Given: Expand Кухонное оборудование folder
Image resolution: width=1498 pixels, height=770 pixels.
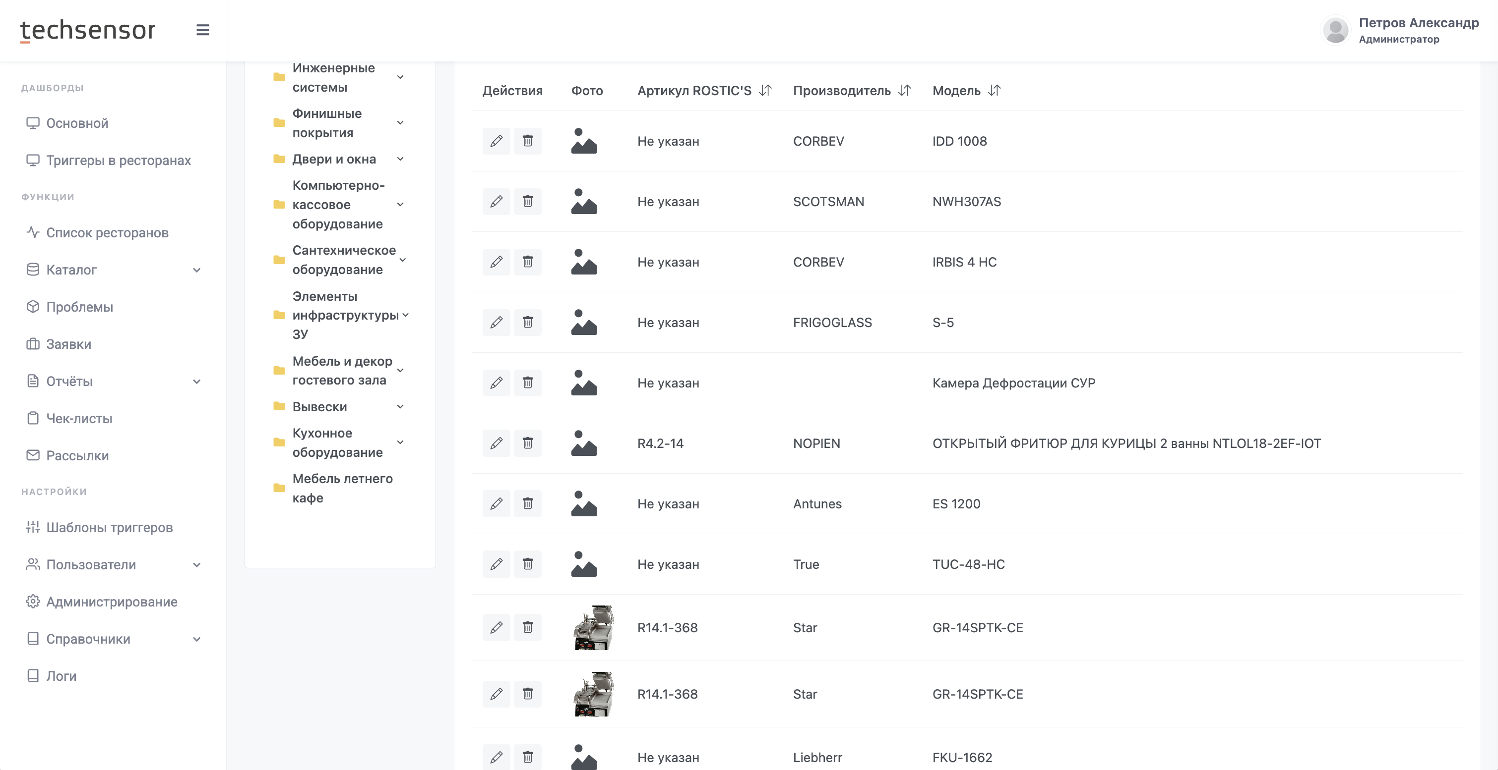Looking at the screenshot, I should 400,442.
